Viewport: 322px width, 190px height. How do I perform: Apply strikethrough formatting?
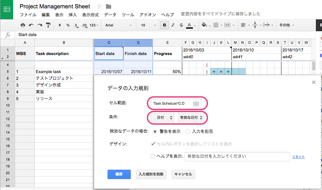tap(181, 25)
